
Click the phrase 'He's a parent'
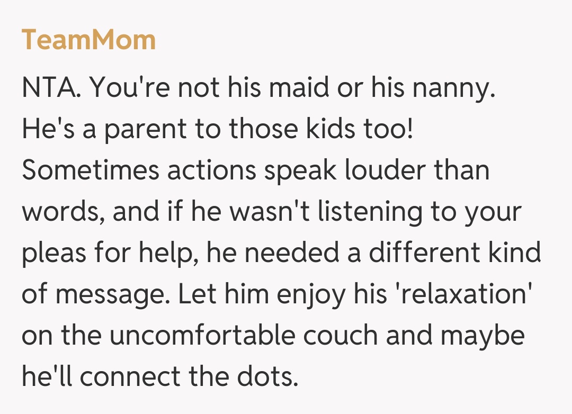point(89,130)
